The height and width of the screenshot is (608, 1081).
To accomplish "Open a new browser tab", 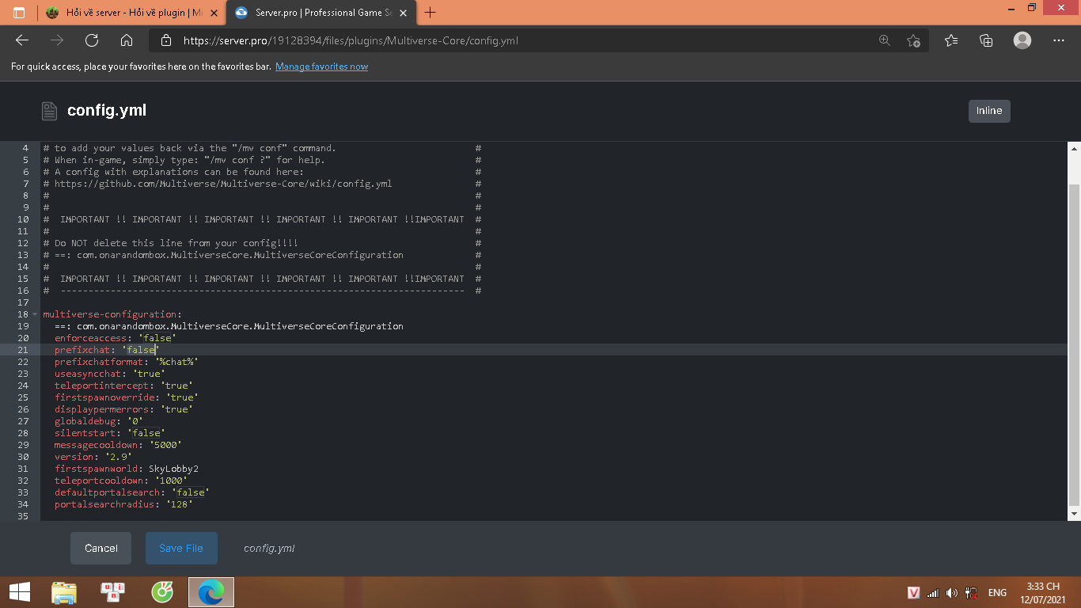I will (431, 13).
